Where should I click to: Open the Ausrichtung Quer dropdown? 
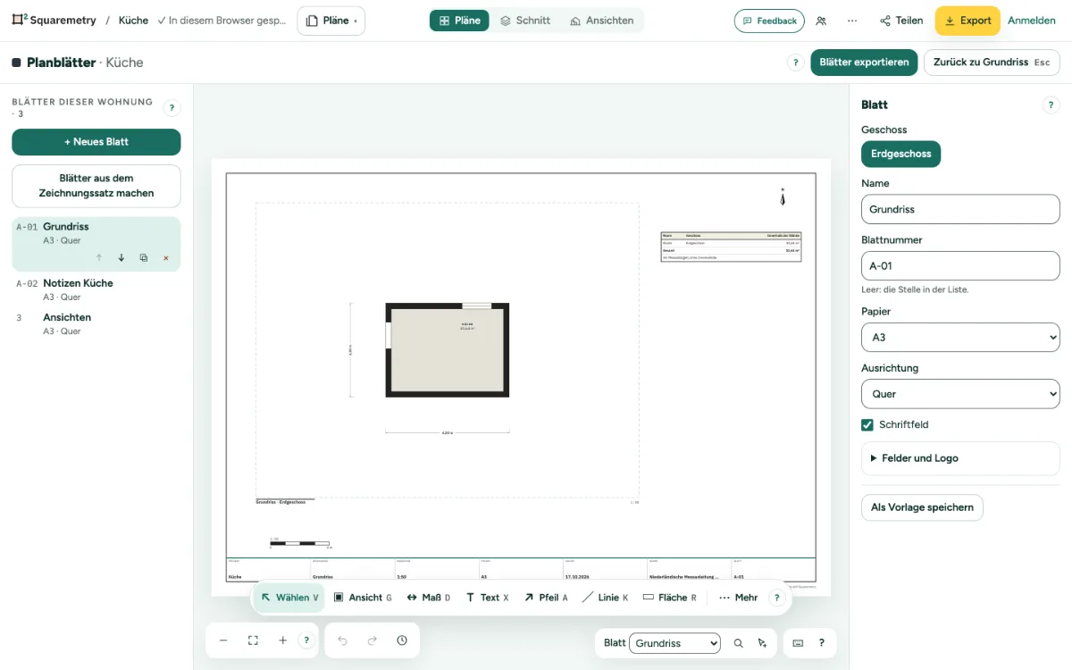coord(960,393)
